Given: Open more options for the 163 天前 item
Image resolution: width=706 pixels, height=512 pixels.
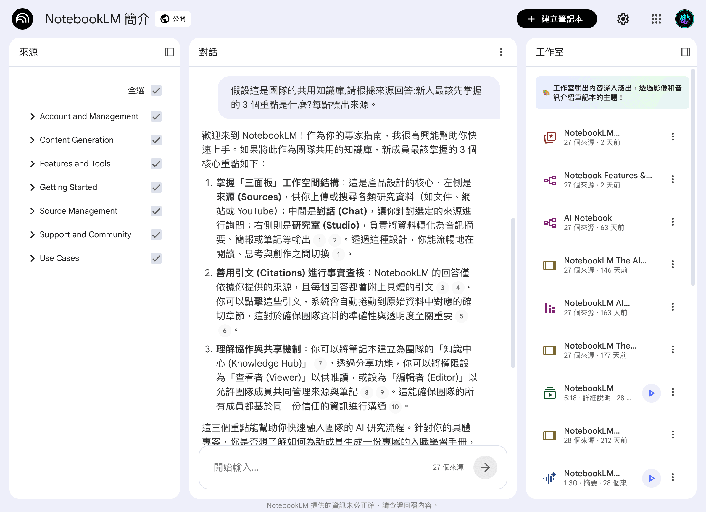Looking at the screenshot, I should coord(673,307).
